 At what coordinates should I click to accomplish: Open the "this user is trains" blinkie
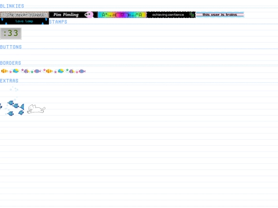point(220,15)
